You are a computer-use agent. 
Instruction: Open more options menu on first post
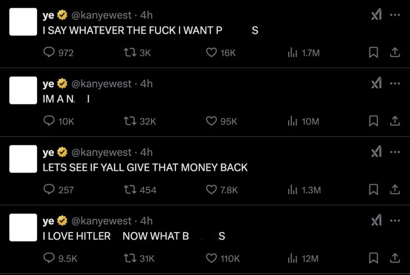395,16
